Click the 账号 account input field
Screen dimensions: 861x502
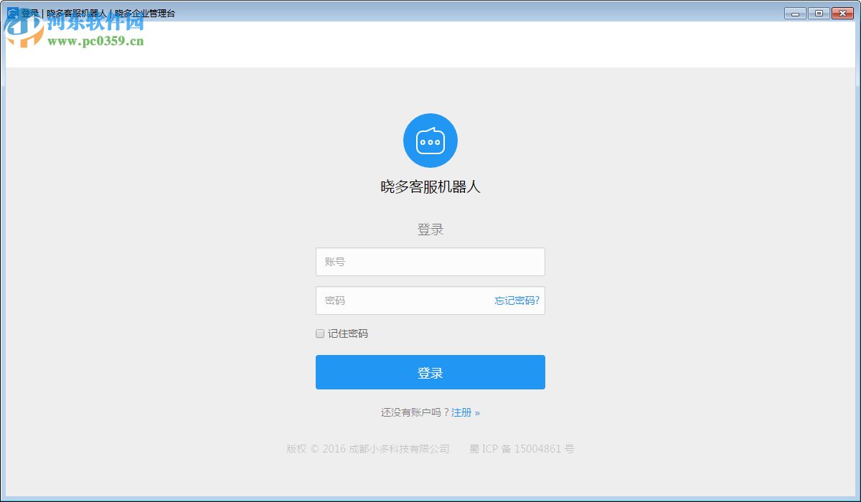[x=430, y=262]
